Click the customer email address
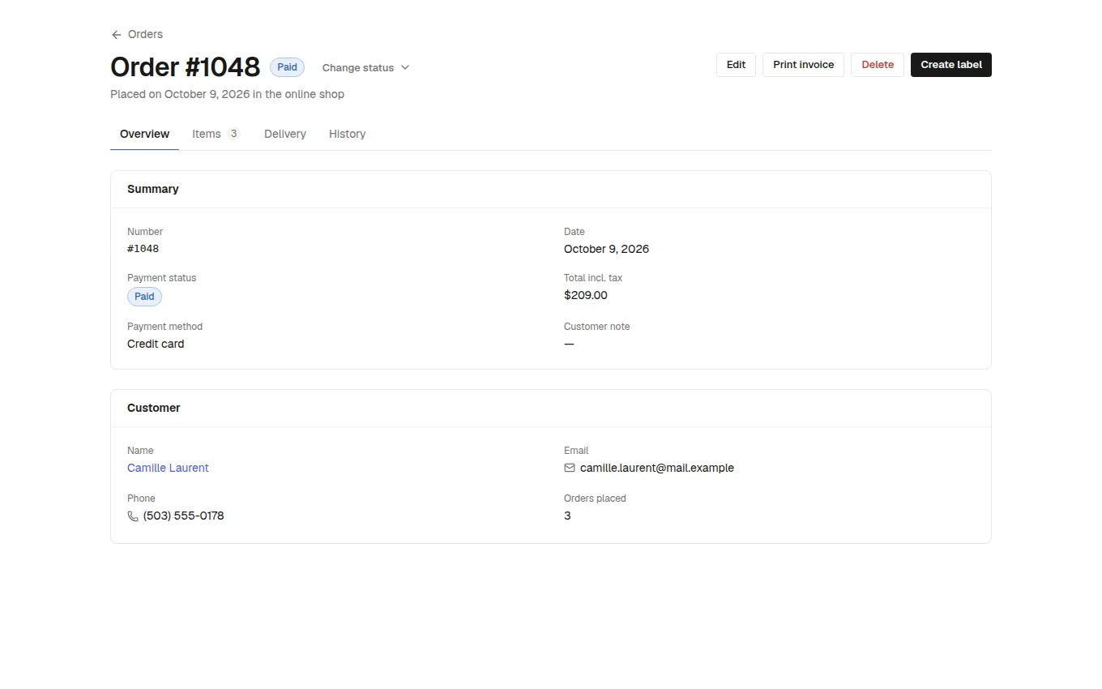The height and width of the screenshot is (689, 1102). [x=656, y=468]
